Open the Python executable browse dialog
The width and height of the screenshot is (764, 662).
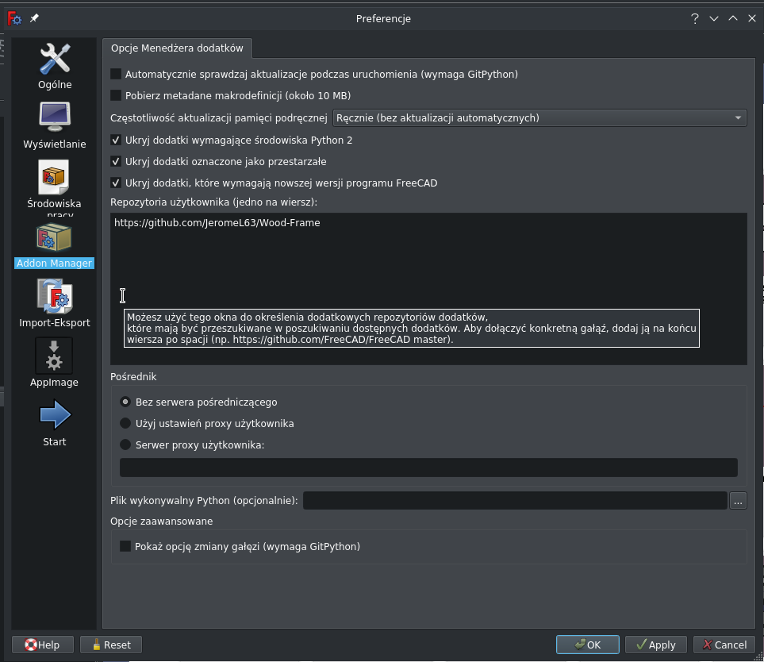(737, 500)
